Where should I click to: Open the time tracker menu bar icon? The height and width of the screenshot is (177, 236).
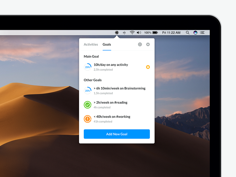(117, 32)
